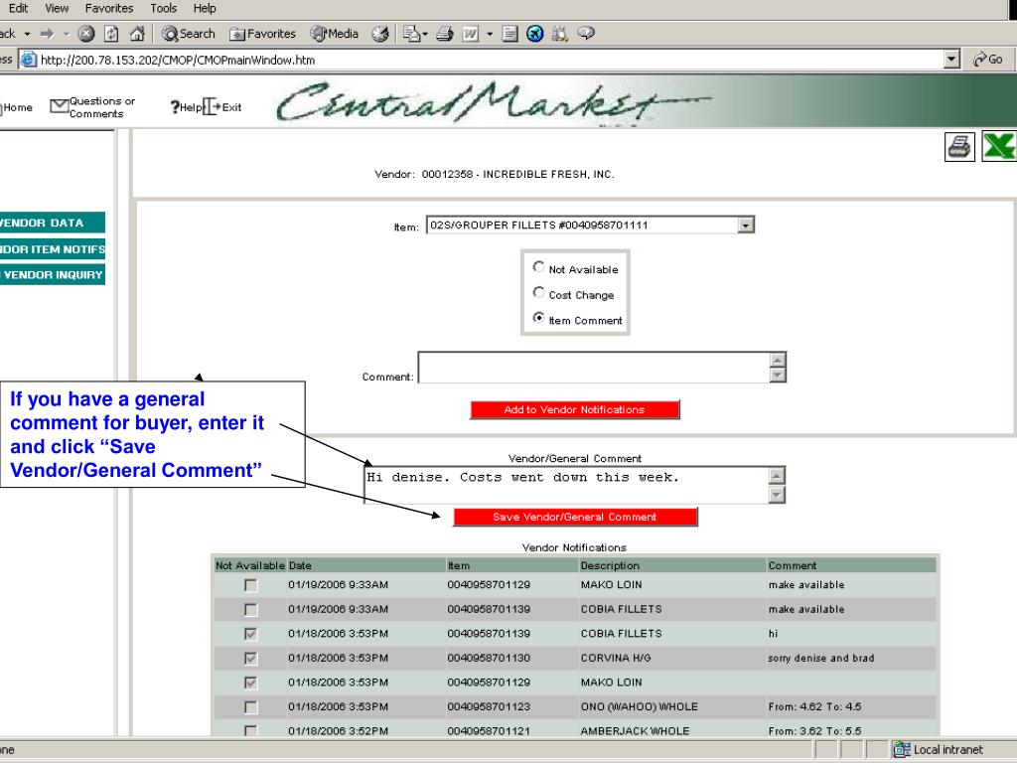Open the Favorites toolbar button
Image resolution: width=1017 pixels, height=763 pixels.
(x=262, y=34)
